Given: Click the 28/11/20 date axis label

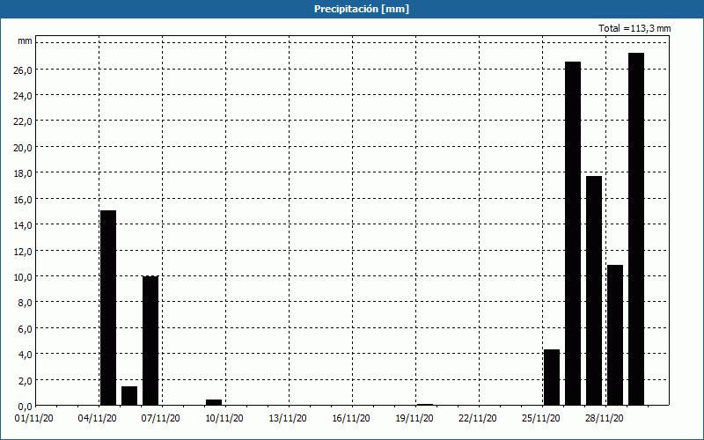Looking at the screenshot, I should tap(605, 419).
